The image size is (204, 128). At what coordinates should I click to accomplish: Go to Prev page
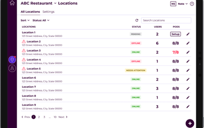click(26, 117)
